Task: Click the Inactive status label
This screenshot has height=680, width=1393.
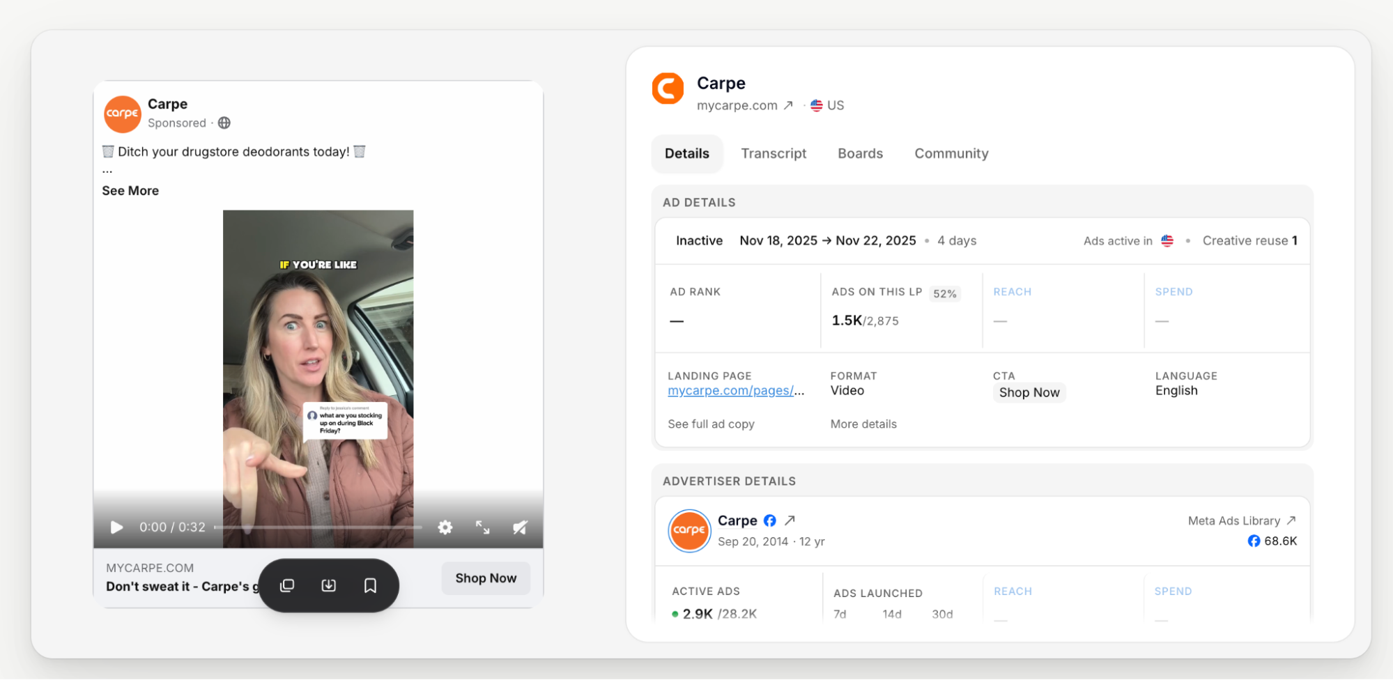Action: [699, 240]
